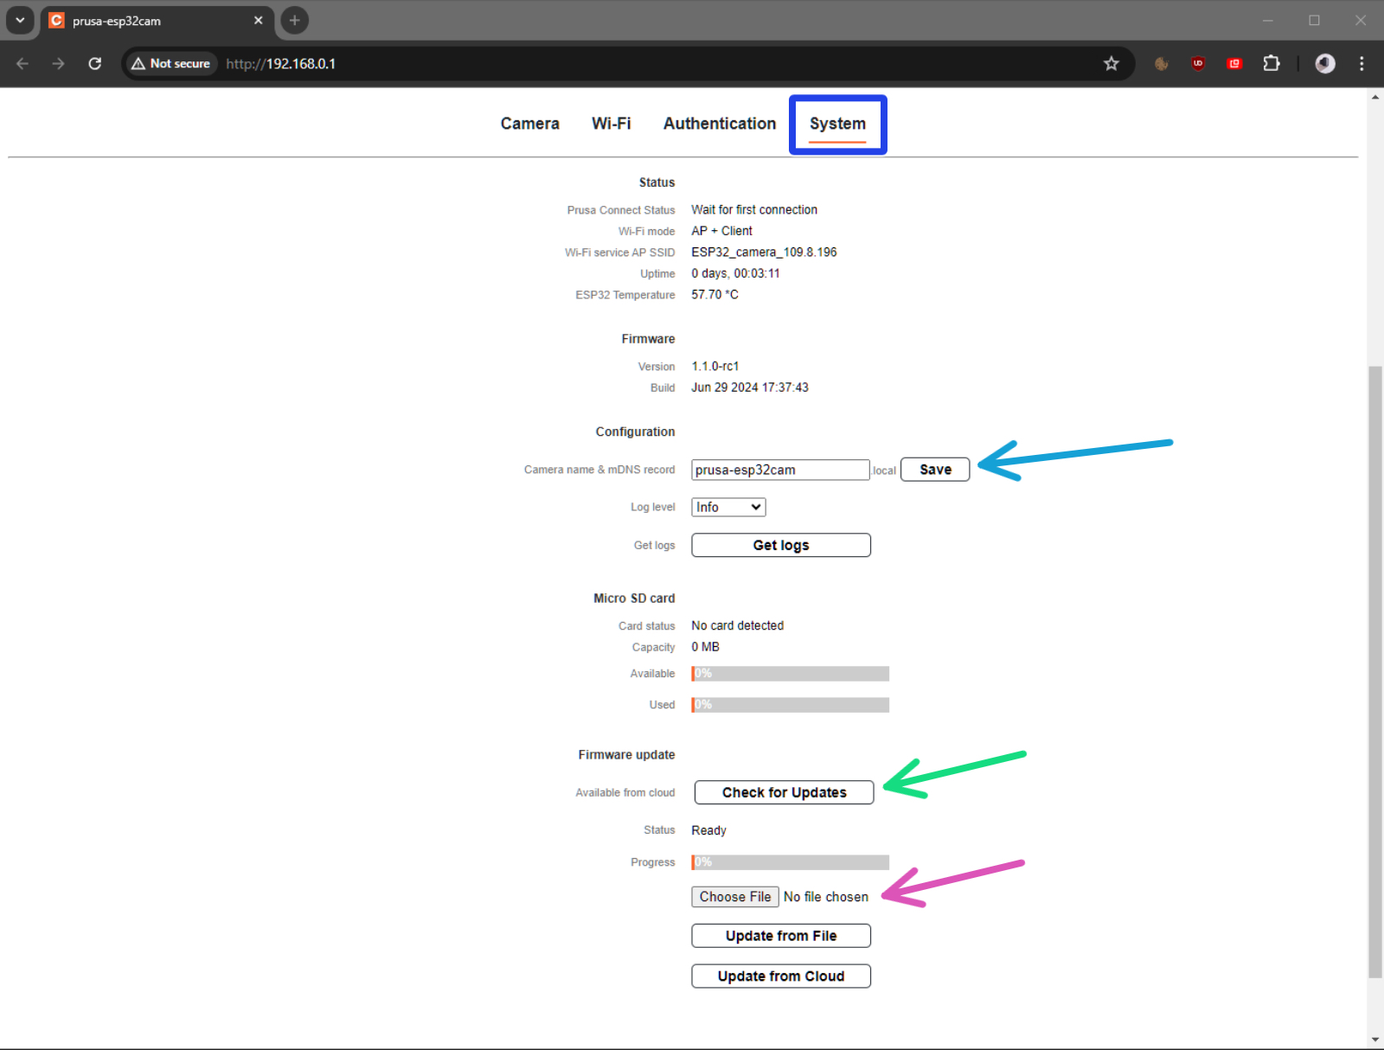This screenshot has width=1384, height=1050.
Task: Select the System tab
Action: 837,124
